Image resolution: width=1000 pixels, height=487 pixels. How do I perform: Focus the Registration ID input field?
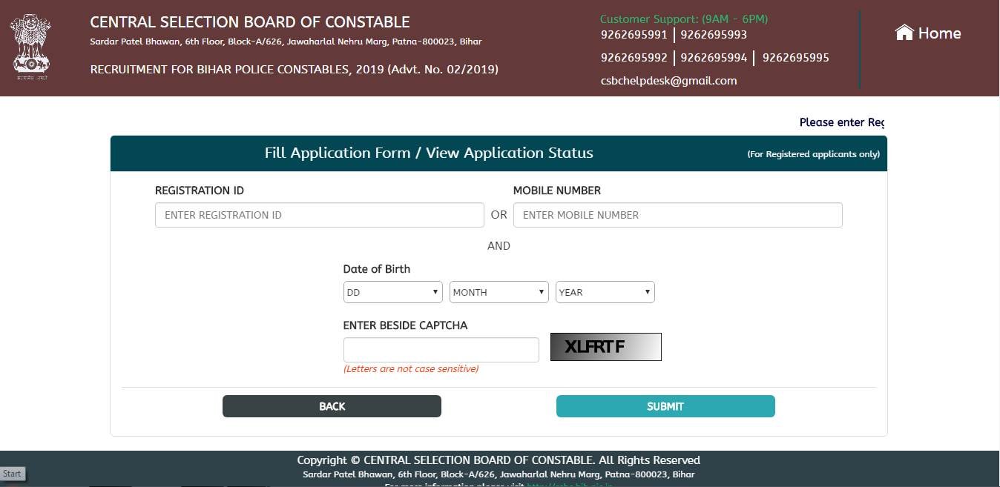coord(319,215)
